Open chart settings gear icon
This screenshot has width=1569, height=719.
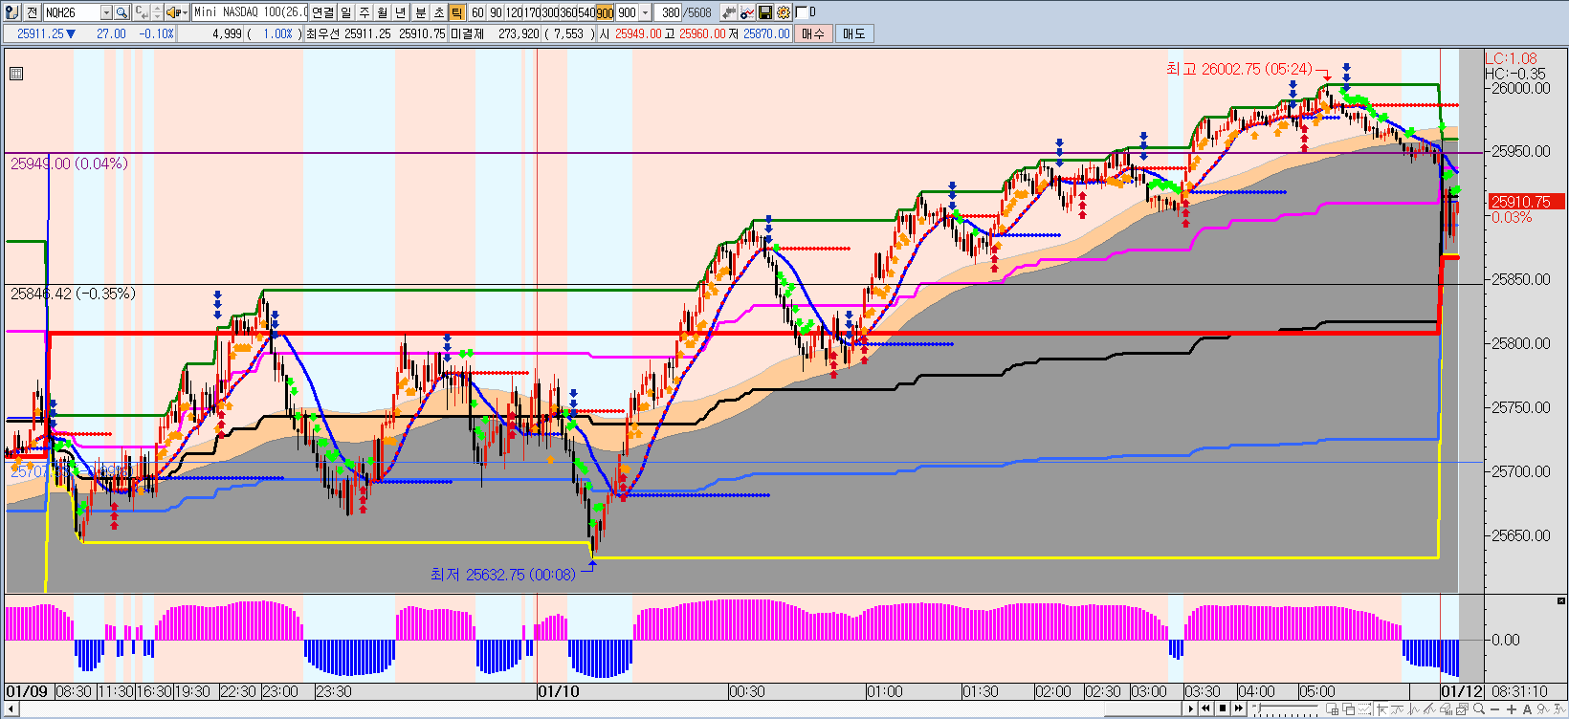click(784, 12)
